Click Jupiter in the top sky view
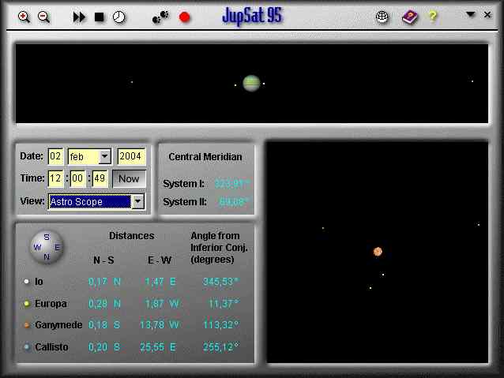The width and height of the screenshot is (504, 378). pos(251,83)
